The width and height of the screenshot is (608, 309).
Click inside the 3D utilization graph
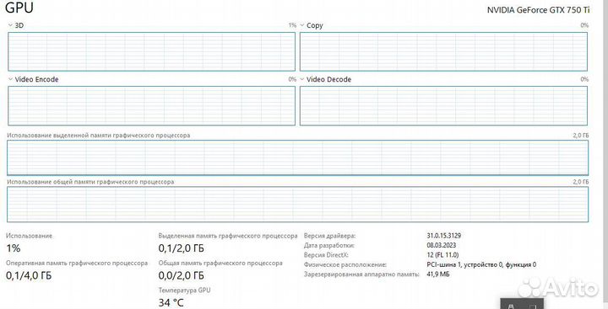151,51
